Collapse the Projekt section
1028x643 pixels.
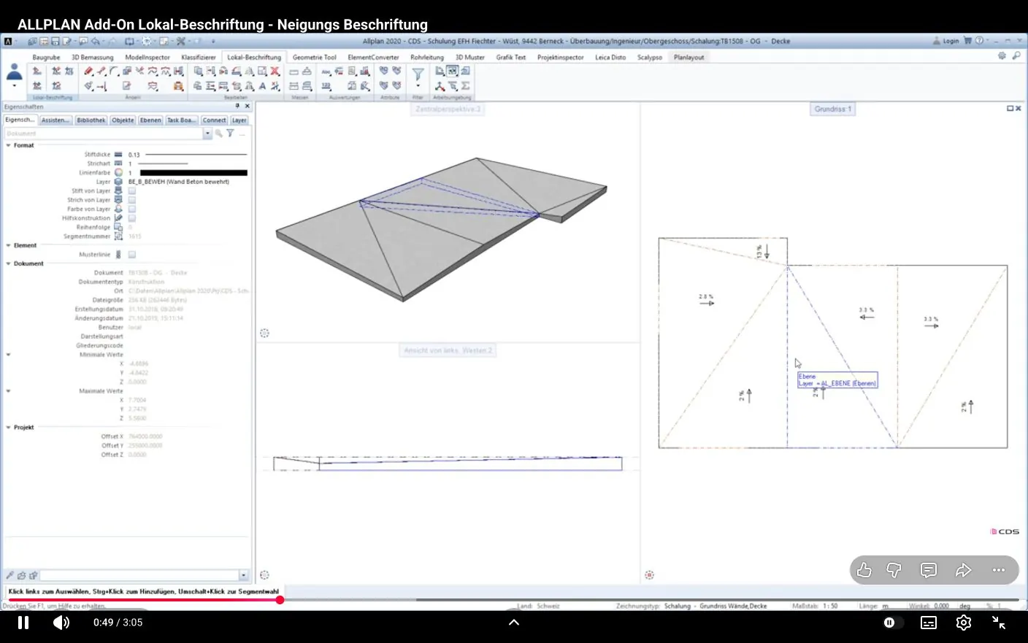[9, 428]
